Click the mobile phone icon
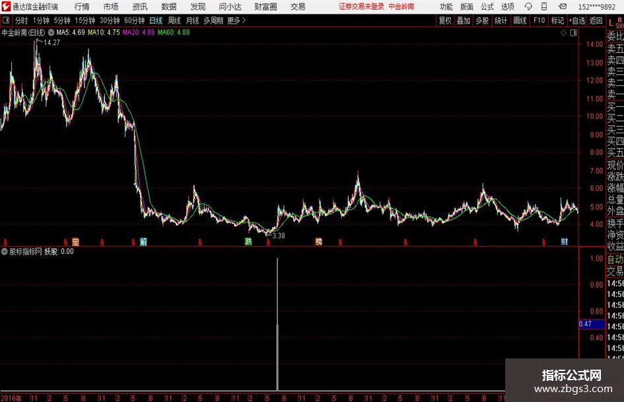The width and height of the screenshot is (624, 402). tap(544, 7)
